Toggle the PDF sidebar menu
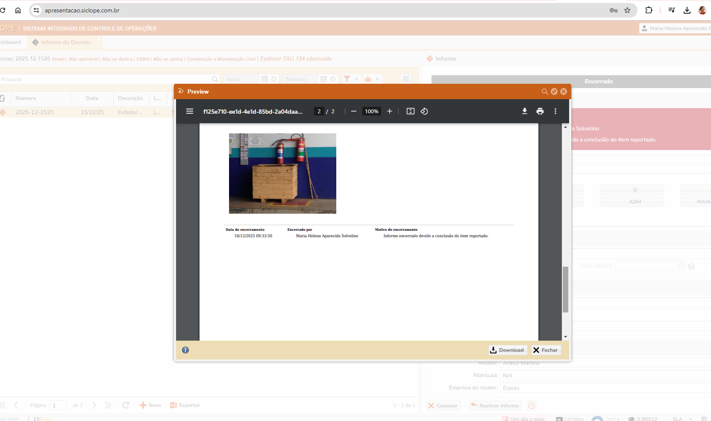The width and height of the screenshot is (711, 421). coord(190,112)
